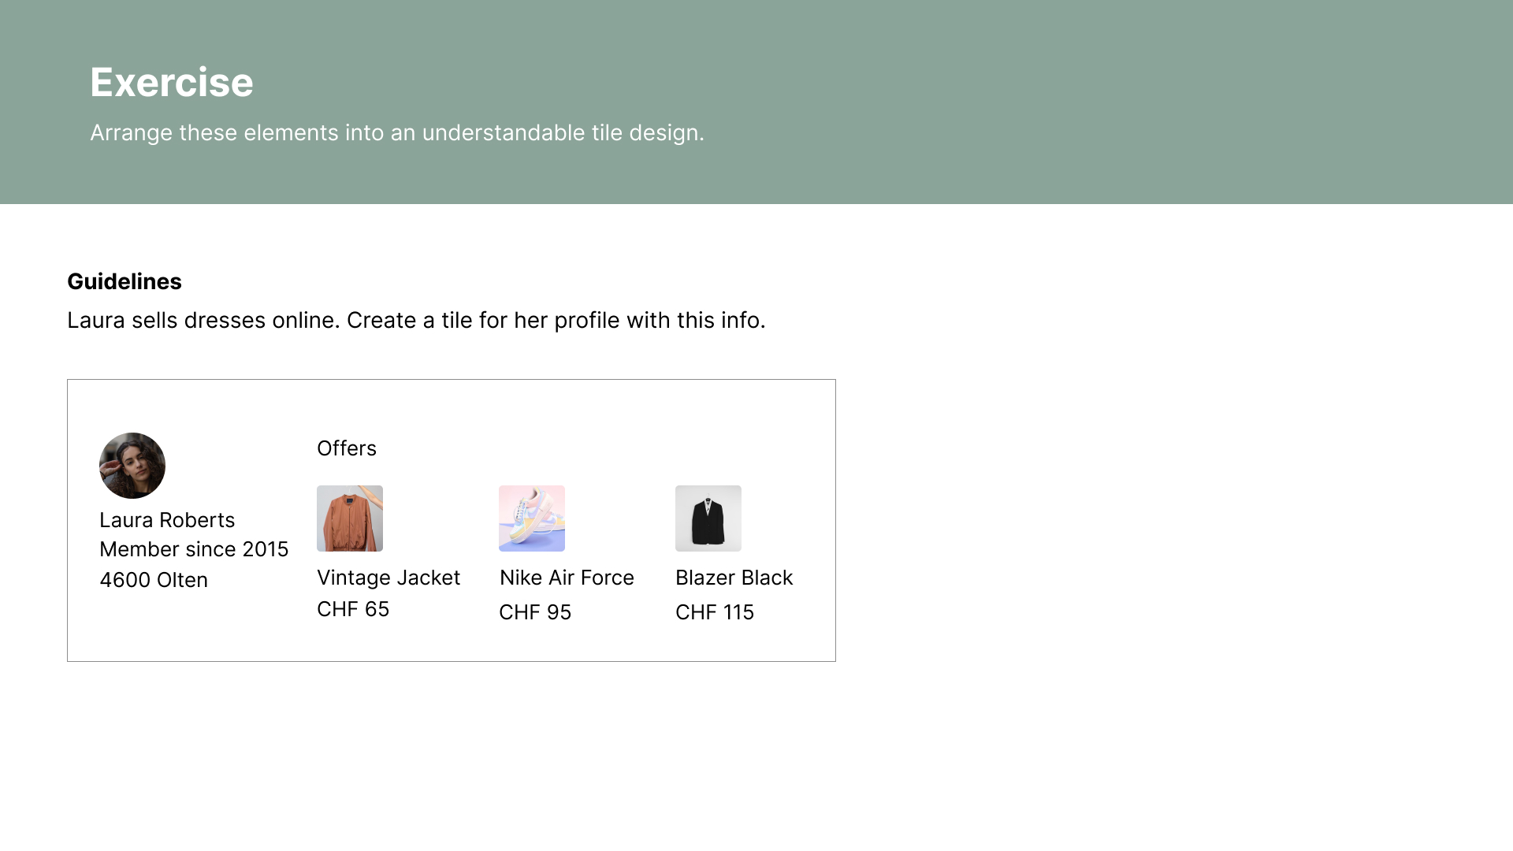Click the Member since 2015 text
This screenshot has height=851, width=1513.
(194, 549)
